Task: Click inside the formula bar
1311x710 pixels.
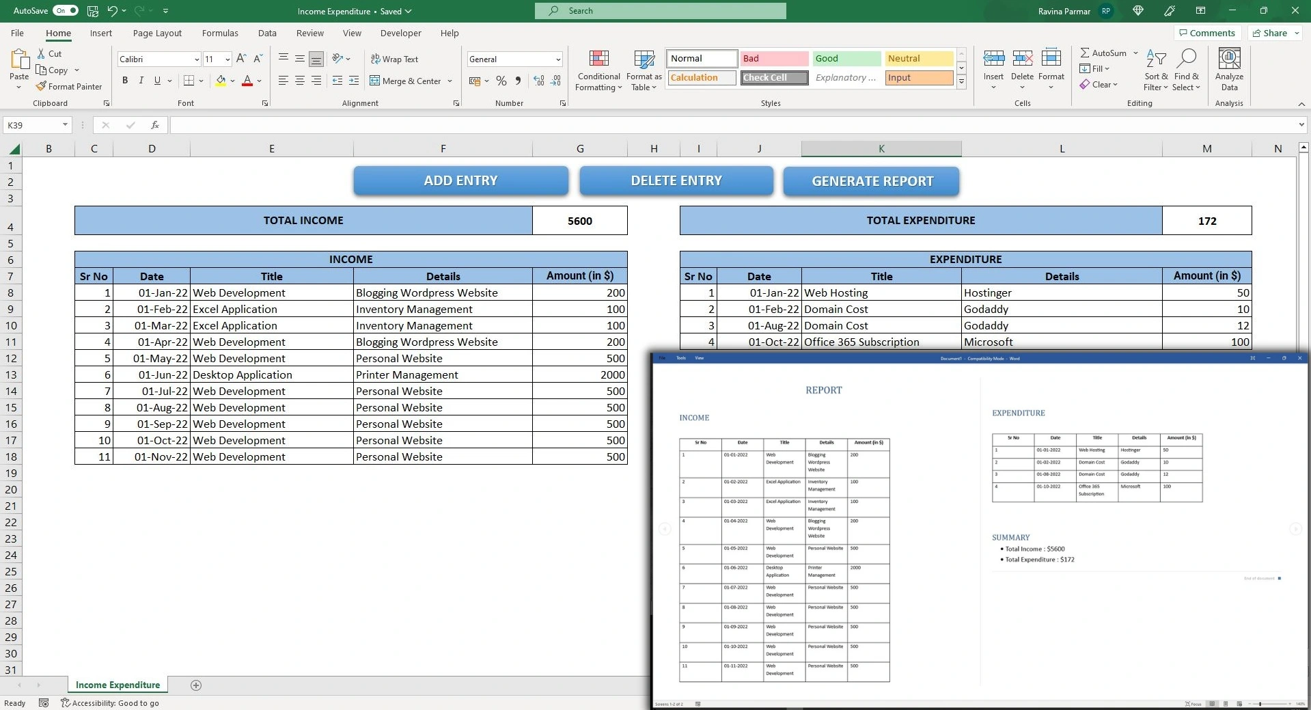Action: 478,125
